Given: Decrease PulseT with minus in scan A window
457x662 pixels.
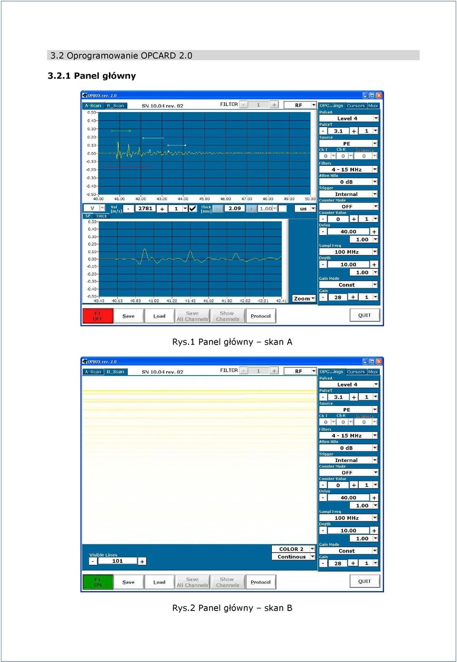Looking at the screenshot, I should [323, 131].
